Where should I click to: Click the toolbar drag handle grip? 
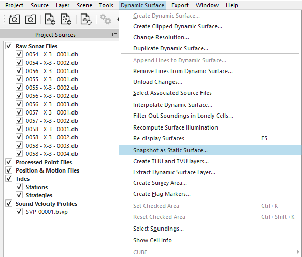coord(4,19)
